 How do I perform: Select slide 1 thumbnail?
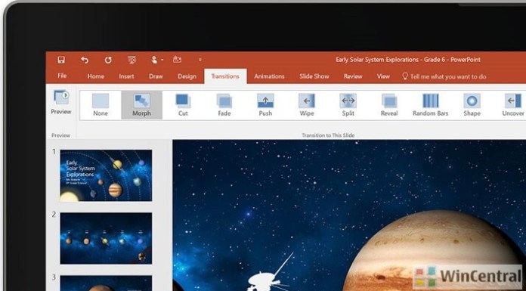[106, 175]
